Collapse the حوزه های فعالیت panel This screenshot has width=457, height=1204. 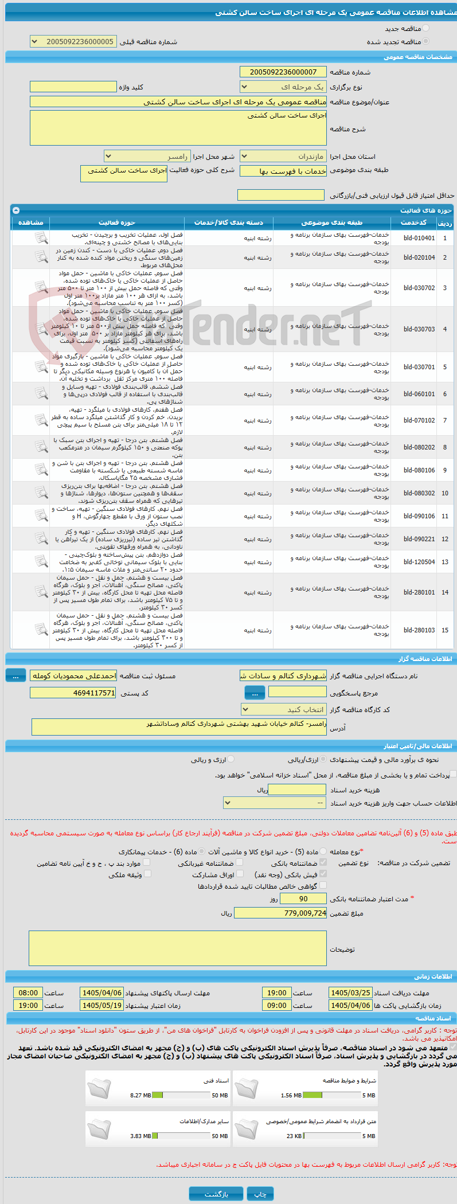[16, 210]
